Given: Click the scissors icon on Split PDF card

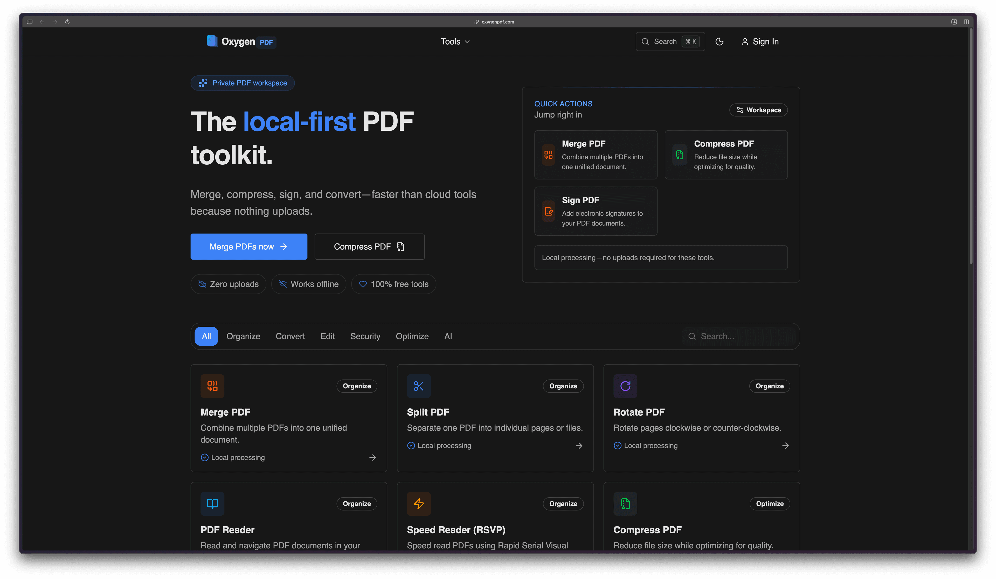Looking at the screenshot, I should point(419,386).
